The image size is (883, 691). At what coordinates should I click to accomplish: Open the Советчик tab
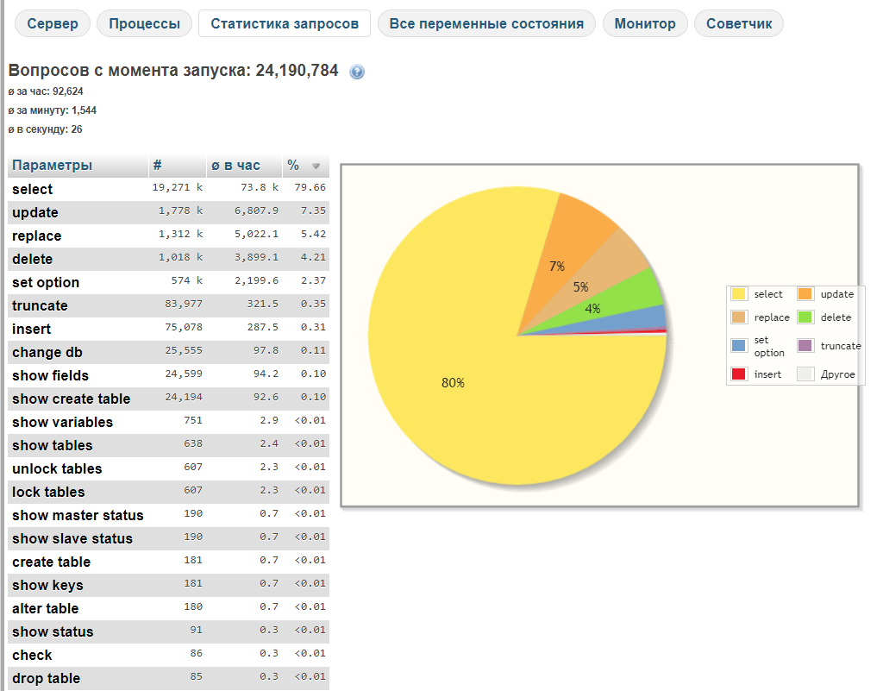(x=738, y=23)
